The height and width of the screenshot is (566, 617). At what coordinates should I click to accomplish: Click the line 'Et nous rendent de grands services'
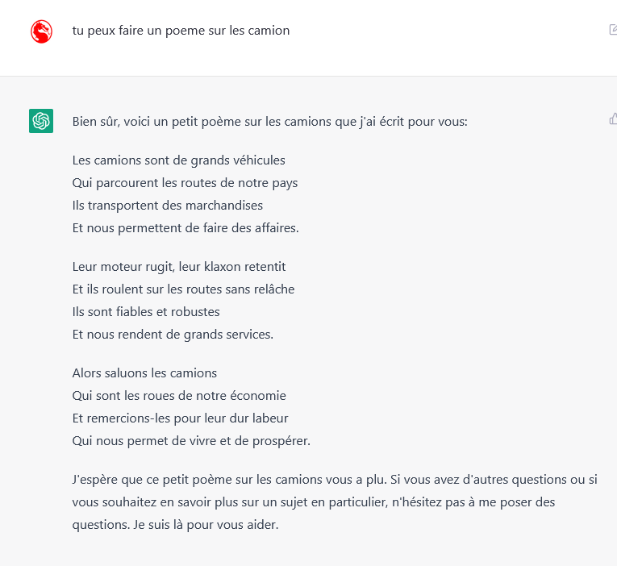173,335
